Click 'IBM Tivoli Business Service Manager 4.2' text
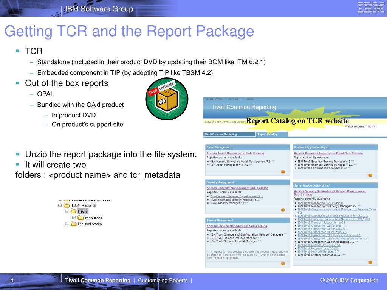The image size is (387, 290). 324,162
